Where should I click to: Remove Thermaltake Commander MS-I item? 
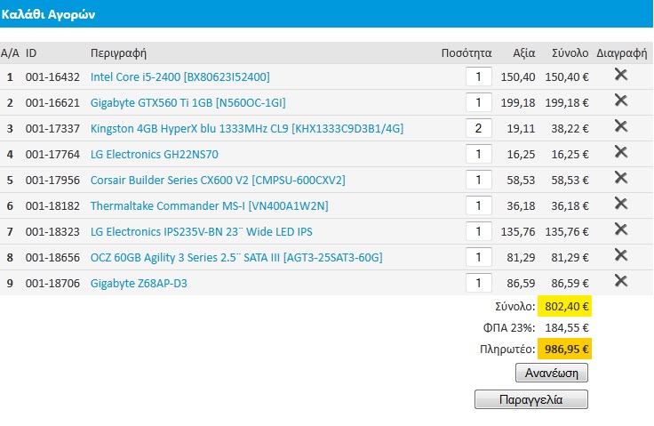click(x=620, y=204)
